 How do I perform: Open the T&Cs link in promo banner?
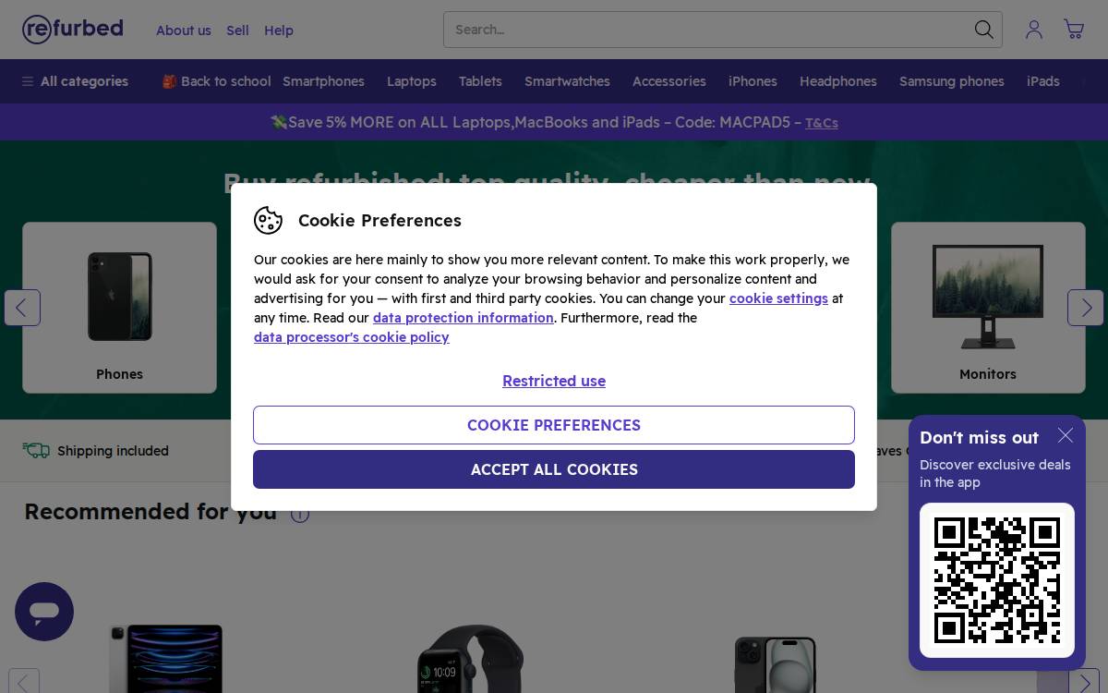[x=822, y=123]
